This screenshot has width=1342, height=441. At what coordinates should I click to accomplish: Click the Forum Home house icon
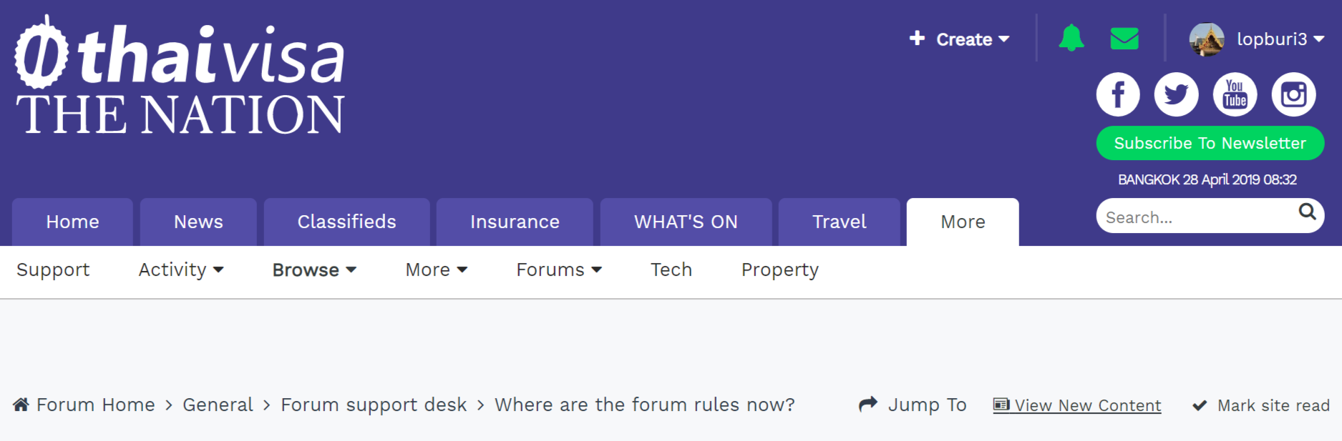point(21,405)
